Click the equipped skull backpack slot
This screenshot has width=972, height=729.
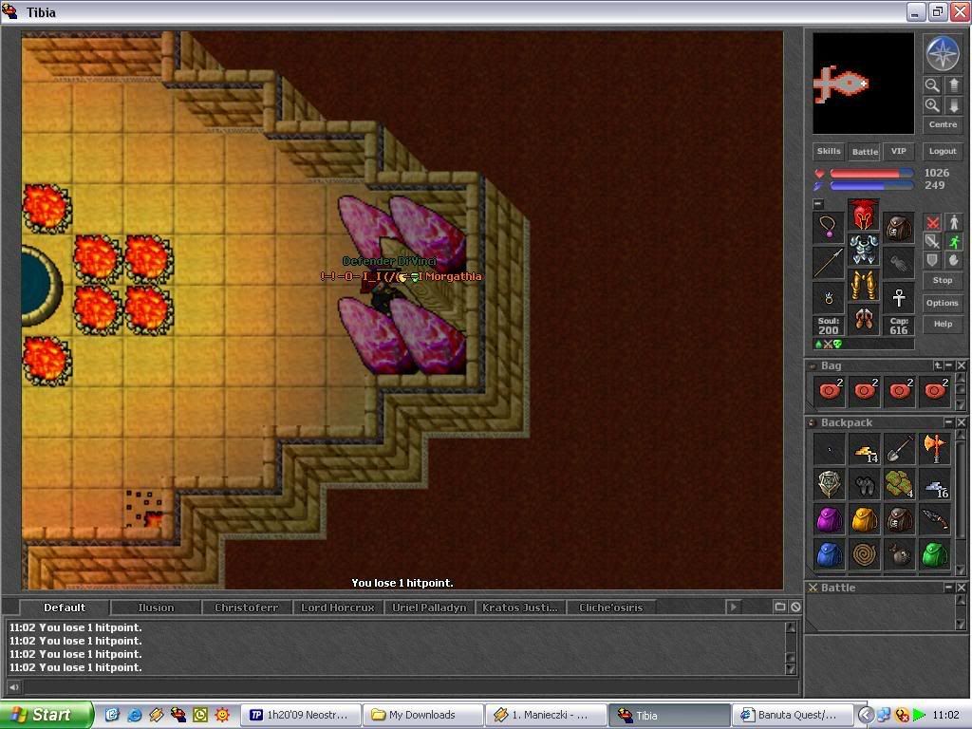(899, 227)
